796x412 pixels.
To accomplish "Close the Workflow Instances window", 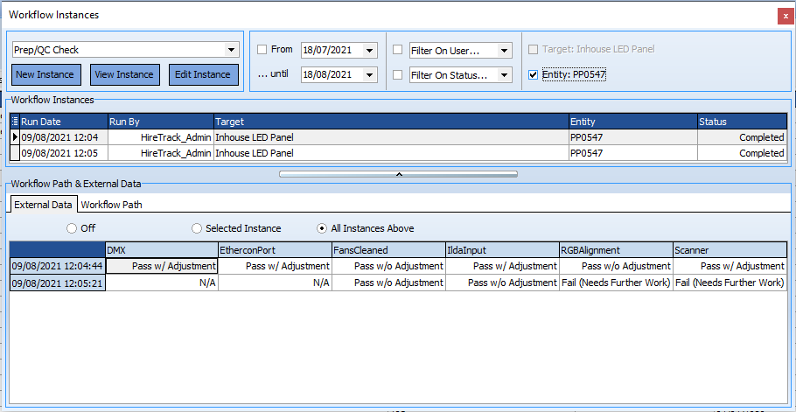I will 785,15.
